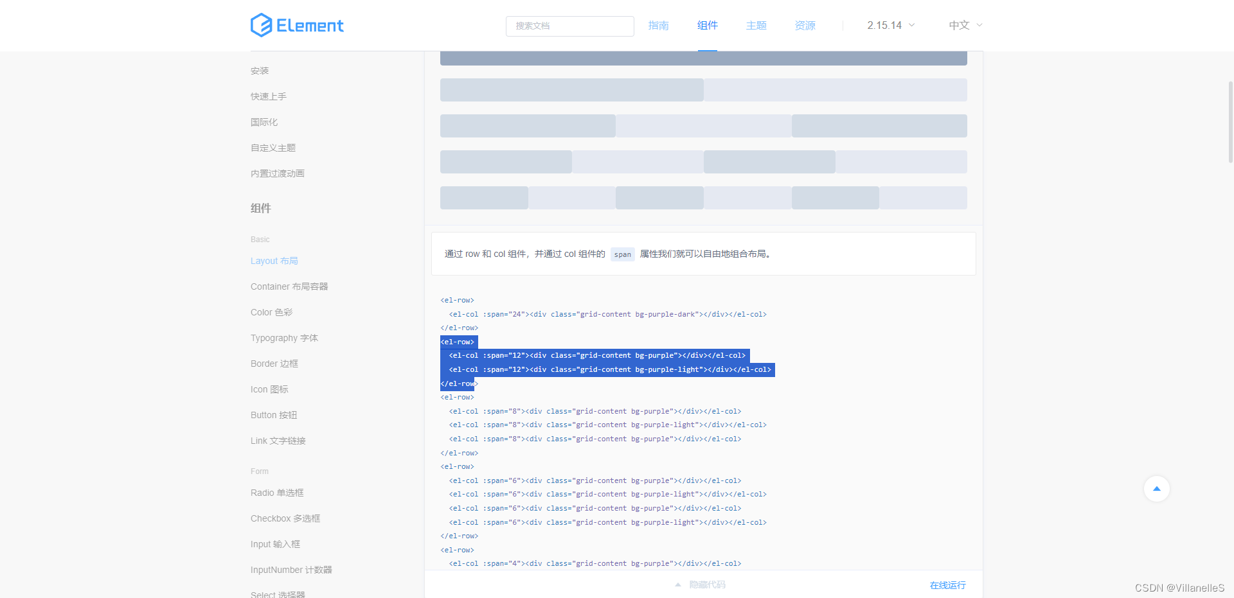Click the Element logo

[297, 25]
